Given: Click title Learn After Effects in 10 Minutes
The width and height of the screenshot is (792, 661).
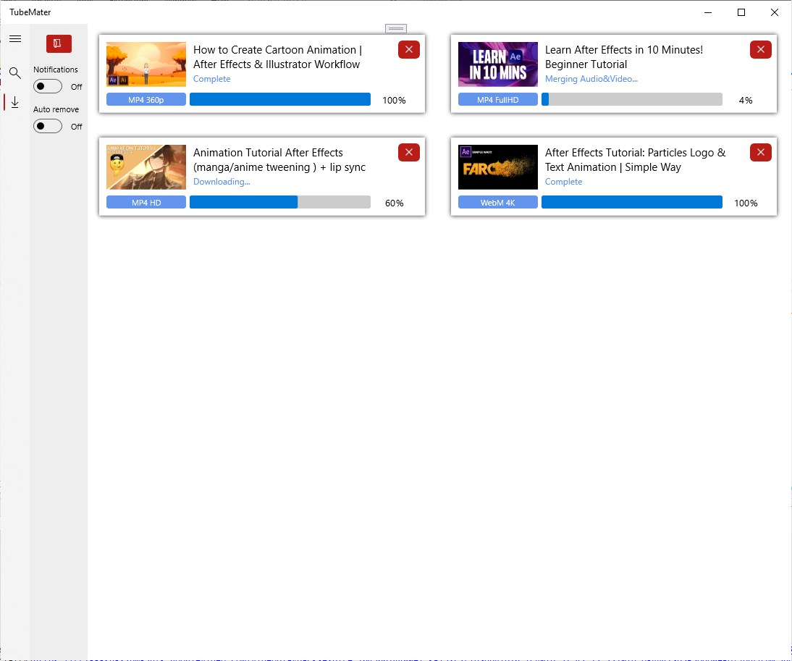Looking at the screenshot, I should [x=624, y=57].
